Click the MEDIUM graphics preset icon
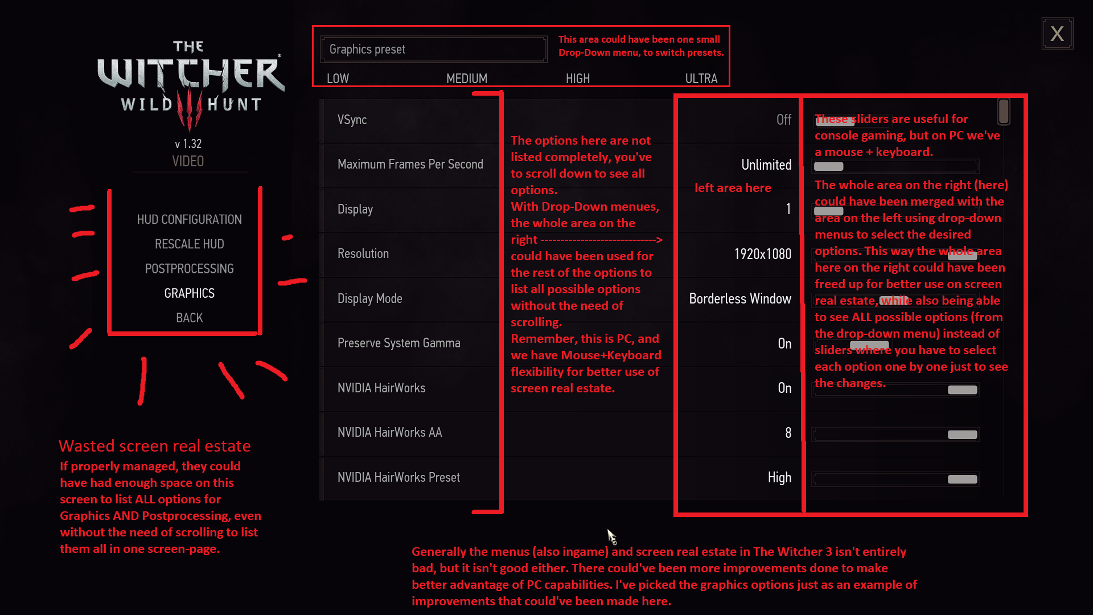 pos(466,78)
